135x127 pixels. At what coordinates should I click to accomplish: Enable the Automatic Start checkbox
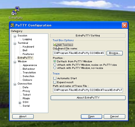coord(55,78)
